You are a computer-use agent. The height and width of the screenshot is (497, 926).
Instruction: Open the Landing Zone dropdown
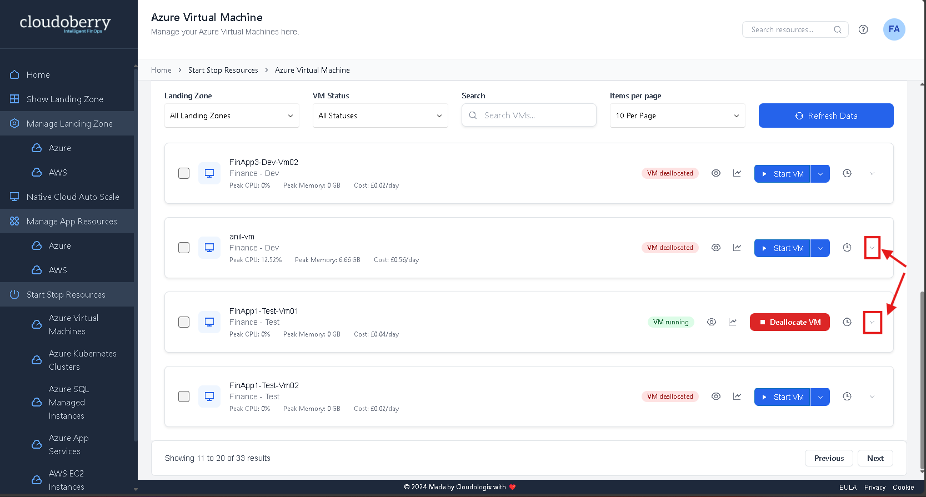[232, 116]
